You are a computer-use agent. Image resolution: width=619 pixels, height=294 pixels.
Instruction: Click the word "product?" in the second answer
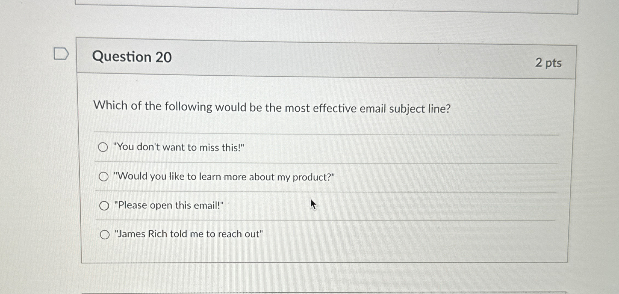(x=313, y=177)
